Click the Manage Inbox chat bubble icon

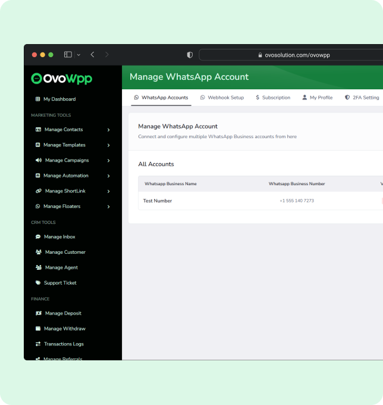pyautogui.click(x=38, y=237)
